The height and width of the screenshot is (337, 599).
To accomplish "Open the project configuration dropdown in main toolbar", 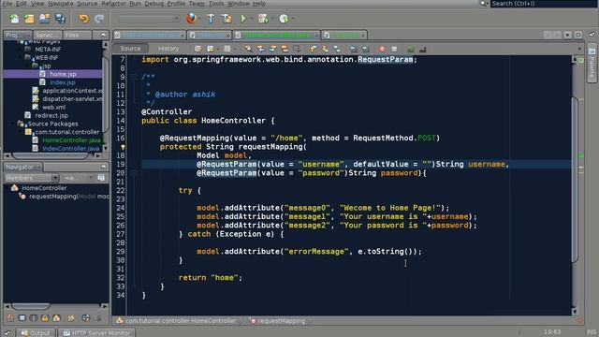I will tap(149, 19).
